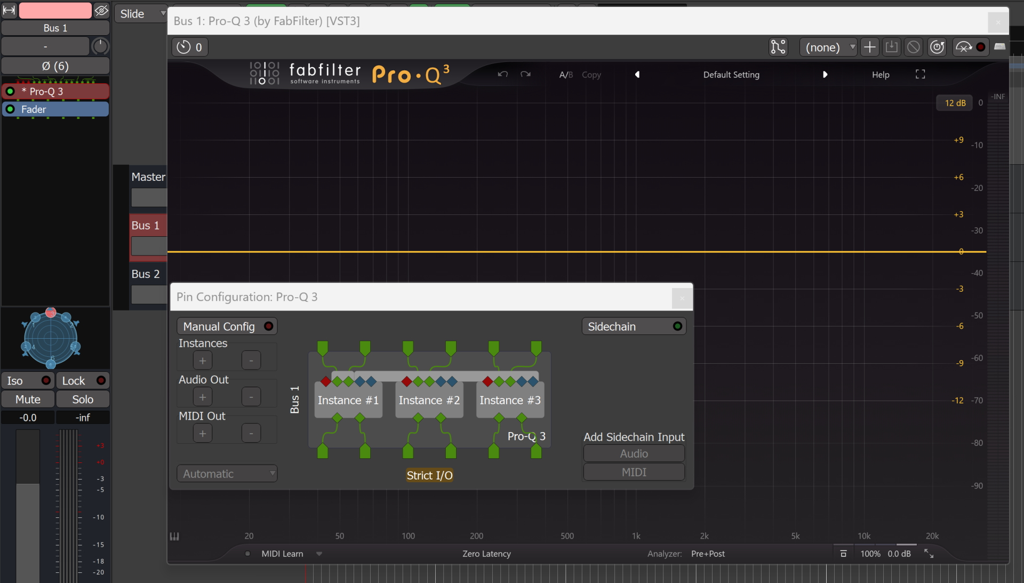This screenshot has height=583, width=1024.
Task: Click the Pro-Q 3 undo arrow
Action: (x=502, y=74)
